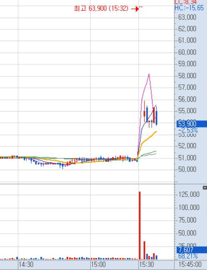Viewport: 207px width, 270px height.
Task: Click the 59,000 price axis label
Action: [x=187, y=64]
